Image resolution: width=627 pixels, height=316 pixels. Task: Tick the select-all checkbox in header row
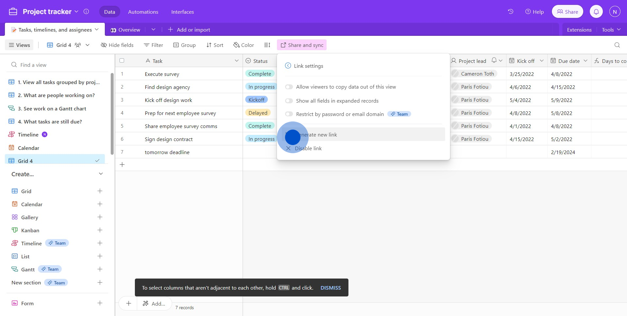[122, 61]
